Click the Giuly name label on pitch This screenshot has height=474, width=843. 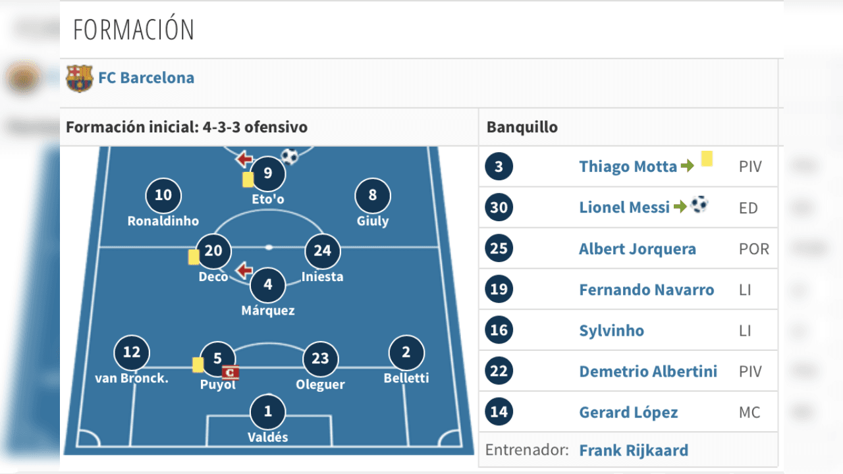(373, 221)
